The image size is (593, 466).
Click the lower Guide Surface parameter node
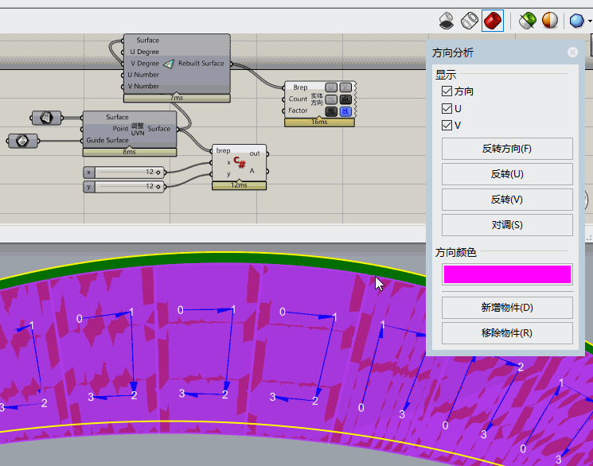22,141
